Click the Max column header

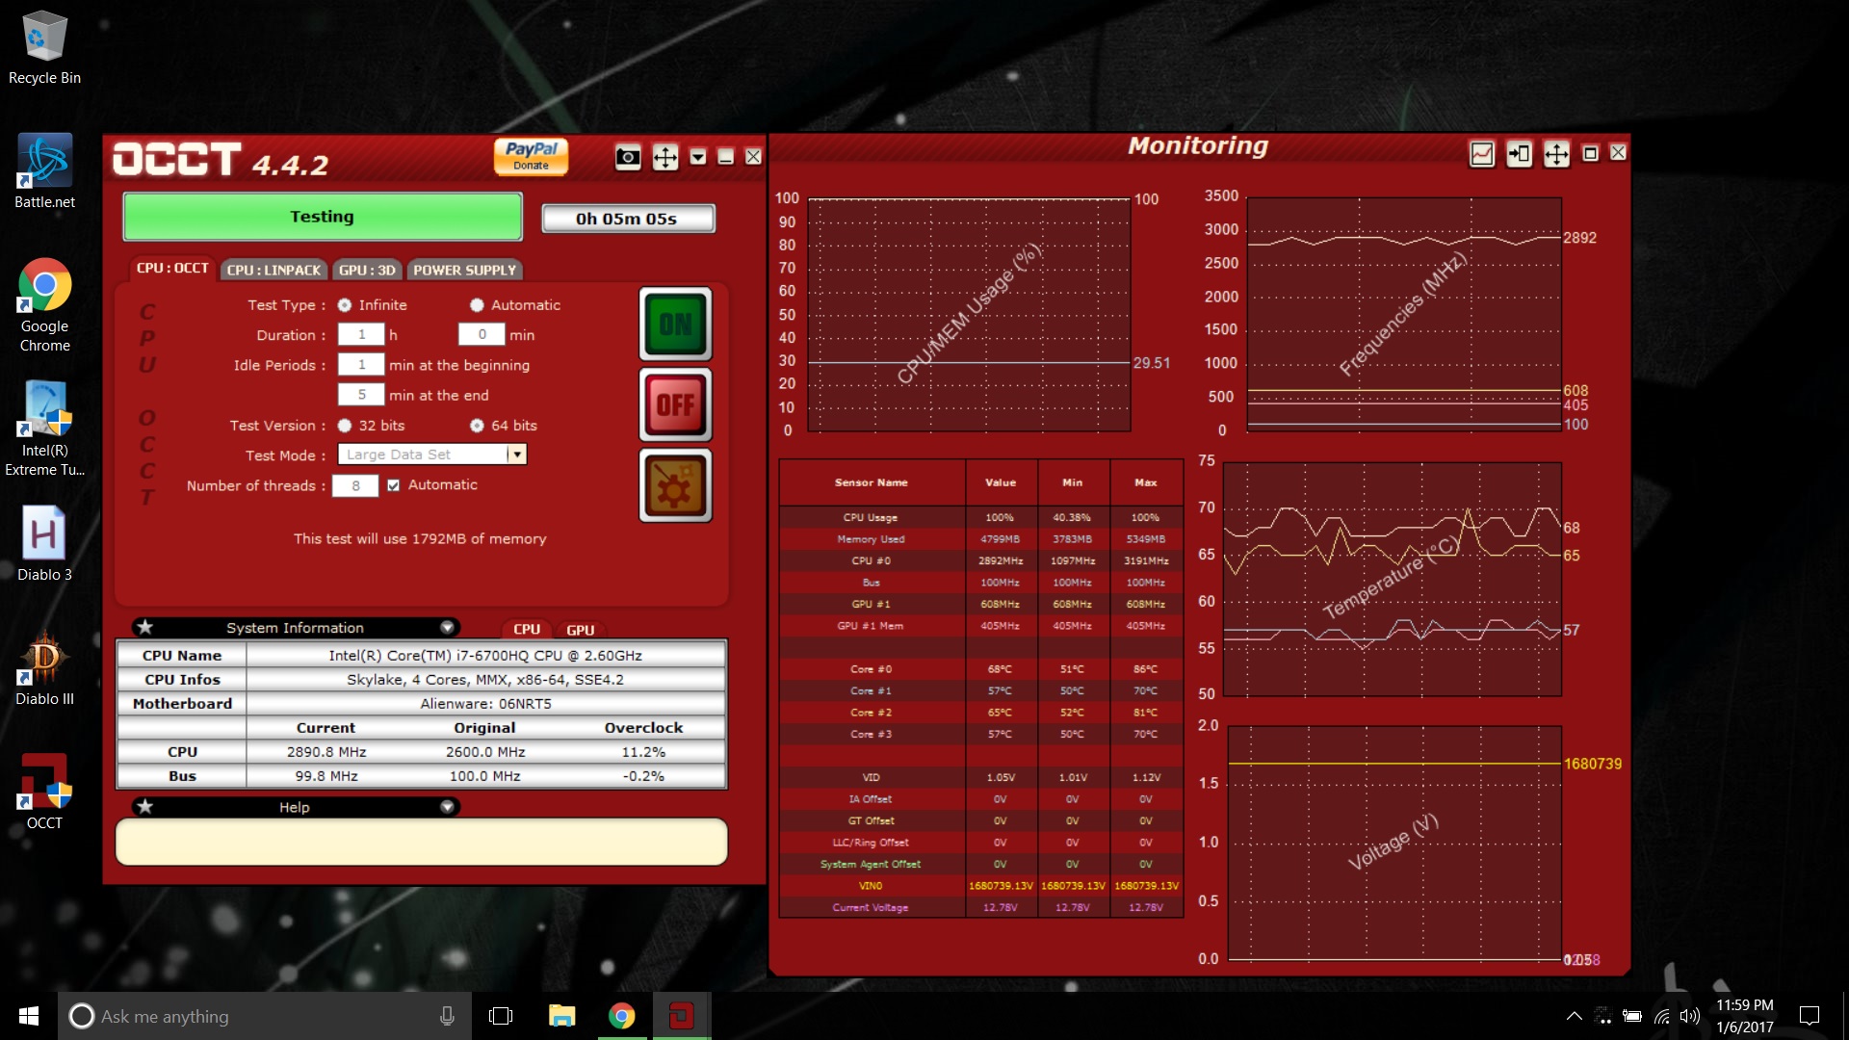tap(1146, 482)
